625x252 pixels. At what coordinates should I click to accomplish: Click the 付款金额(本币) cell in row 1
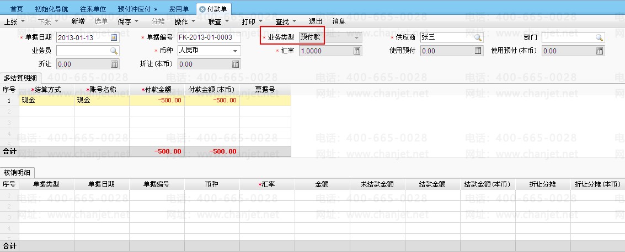(x=212, y=101)
